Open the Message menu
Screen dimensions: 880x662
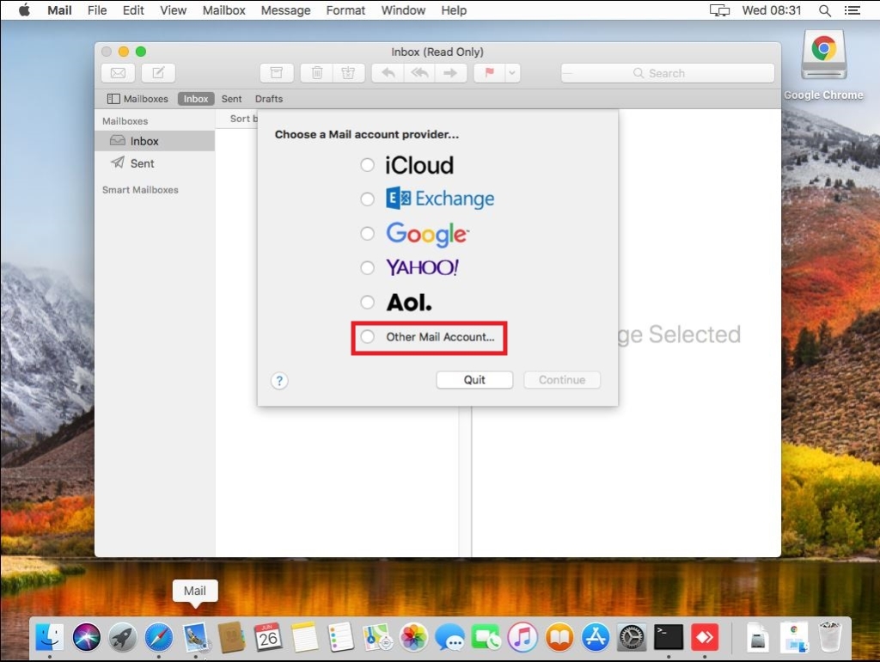click(x=285, y=10)
